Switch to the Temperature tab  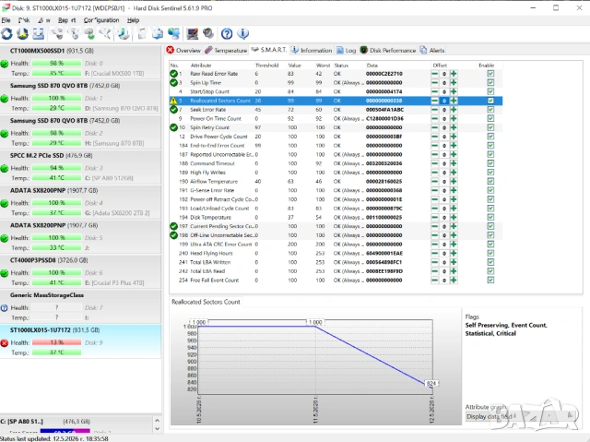click(226, 50)
